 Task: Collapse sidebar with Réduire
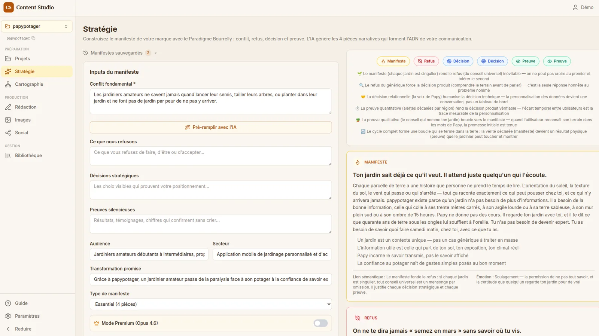click(x=37, y=329)
